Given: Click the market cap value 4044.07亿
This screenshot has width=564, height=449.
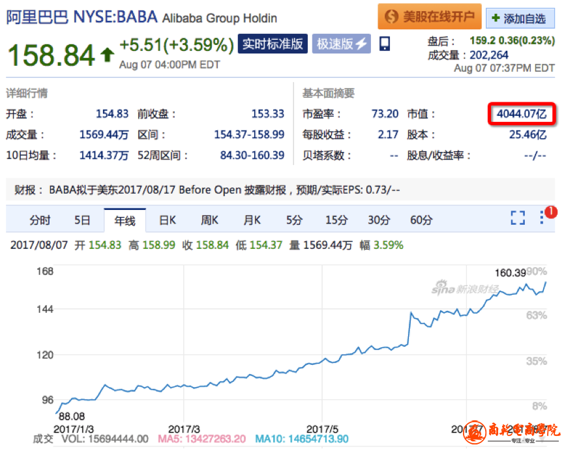Looking at the screenshot, I should (x=522, y=114).
